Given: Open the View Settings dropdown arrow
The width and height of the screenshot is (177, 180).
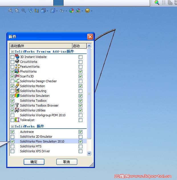Looking at the screenshot, I should [91, 11].
